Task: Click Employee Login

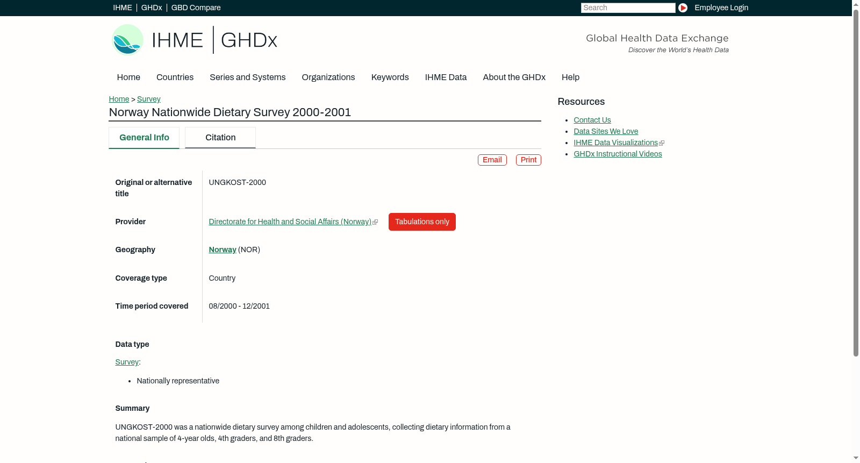Action: 721,8
